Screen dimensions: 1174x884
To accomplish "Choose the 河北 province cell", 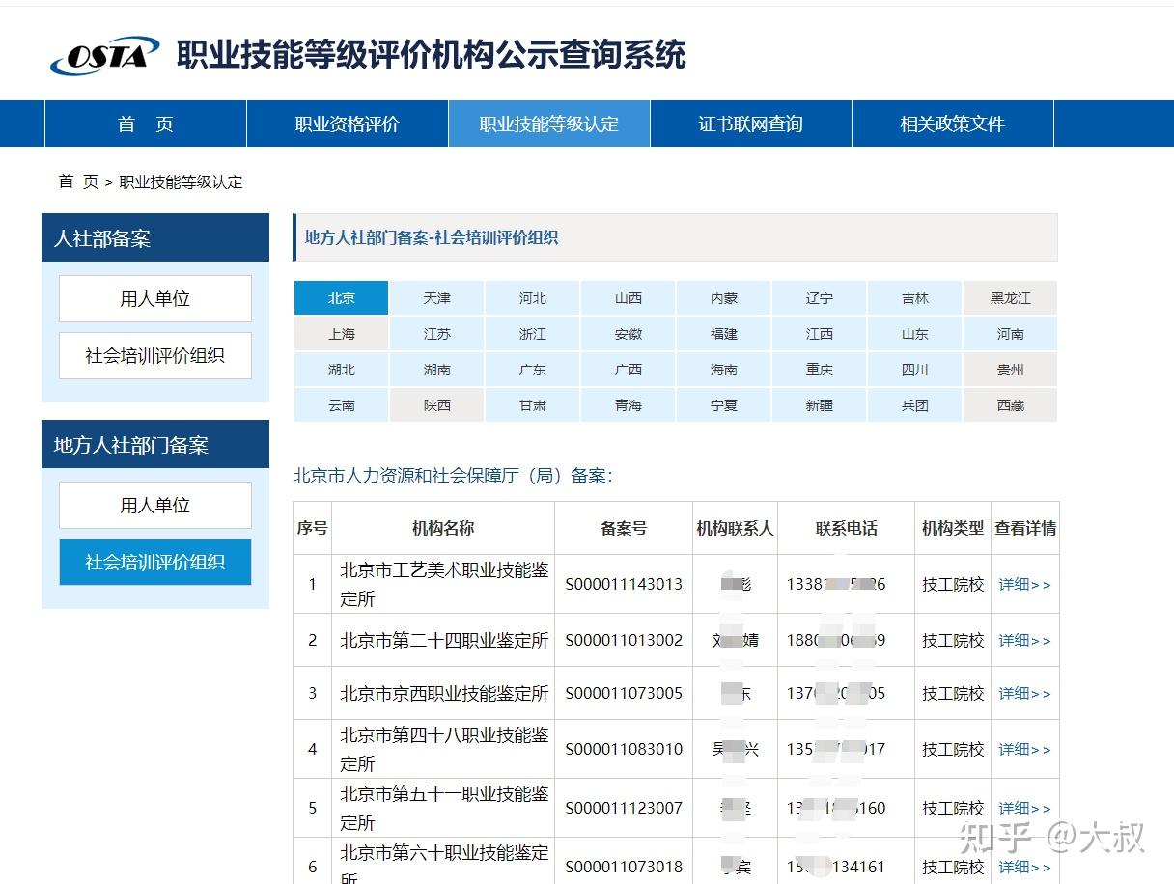I will pyautogui.click(x=532, y=298).
